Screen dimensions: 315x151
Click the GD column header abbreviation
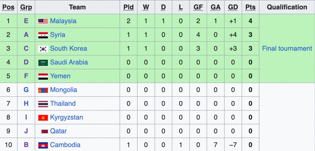tap(233, 7)
